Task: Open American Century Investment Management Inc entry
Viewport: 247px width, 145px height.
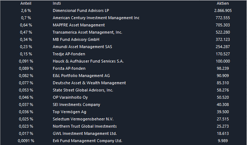Action: (96, 18)
